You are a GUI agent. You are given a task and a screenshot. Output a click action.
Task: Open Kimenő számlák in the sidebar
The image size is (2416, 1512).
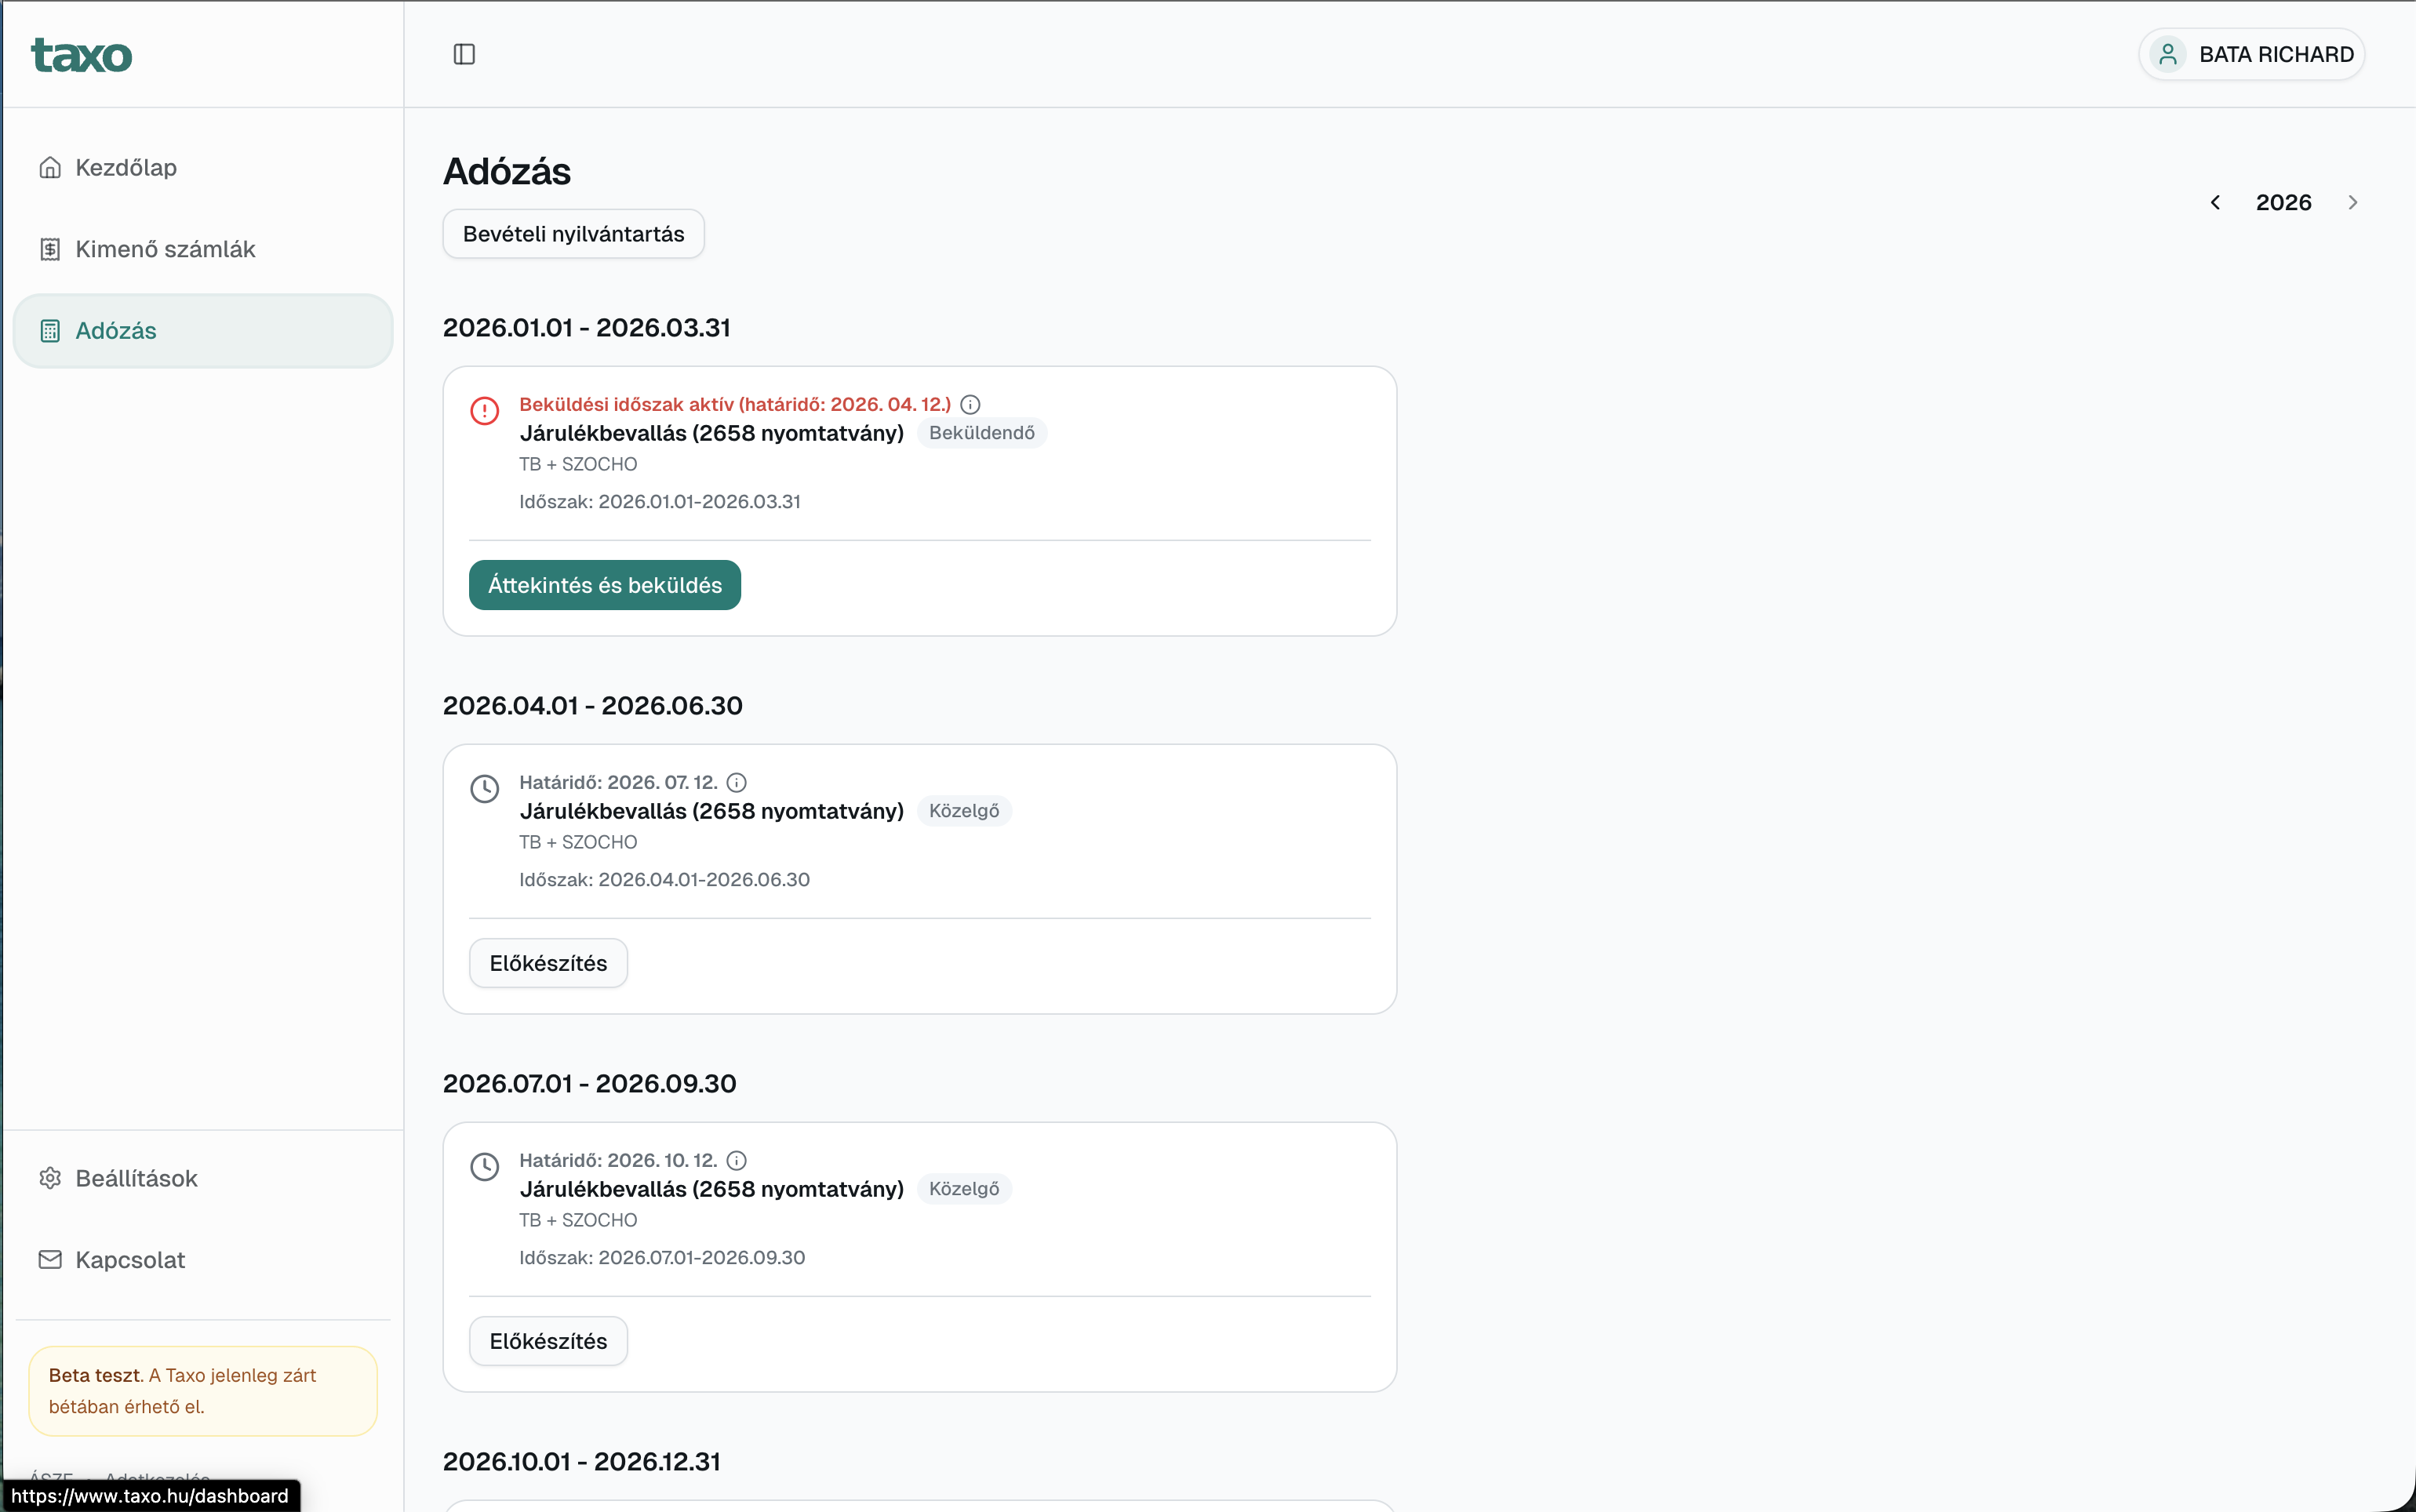point(165,249)
